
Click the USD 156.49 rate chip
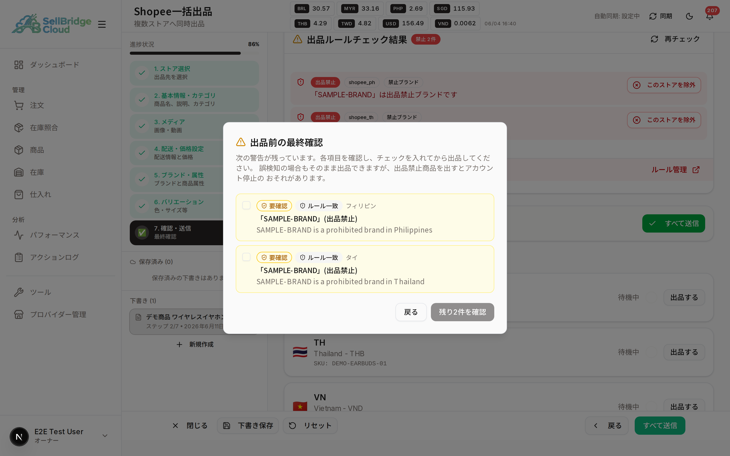click(x=403, y=24)
